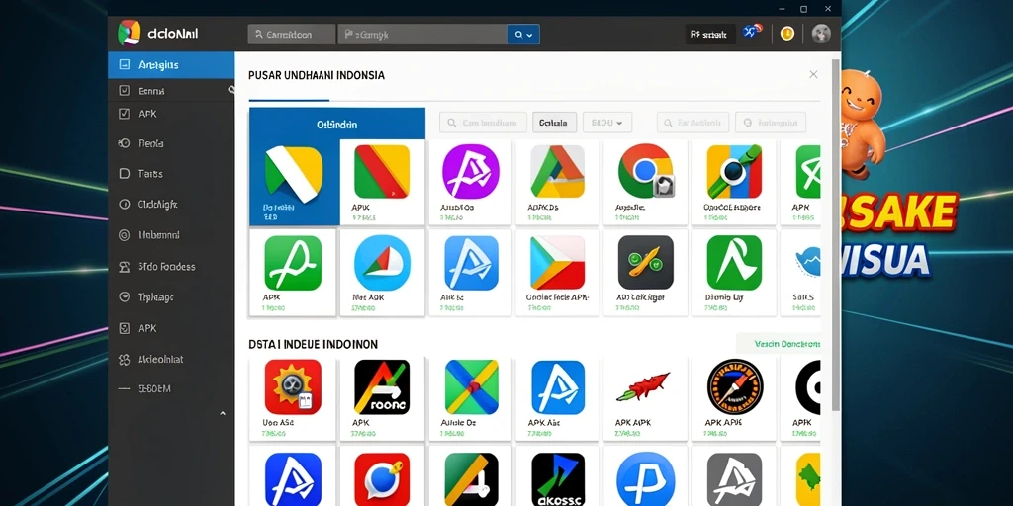
Task: Click the Far dnolonls search field
Action: (x=693, y=122)
